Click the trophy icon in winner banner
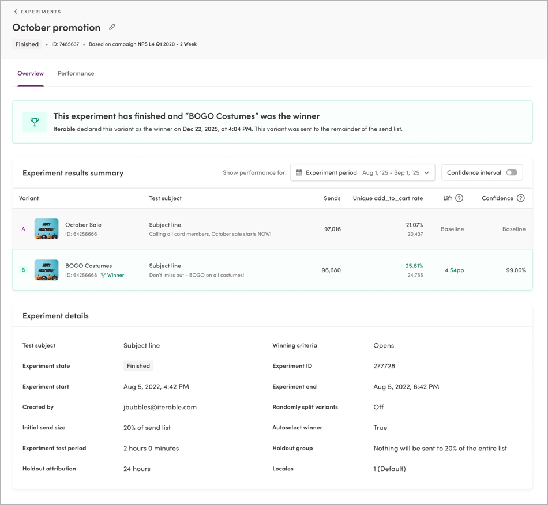The height and width of the screenshot is (505, 548). tap(35, 122)
